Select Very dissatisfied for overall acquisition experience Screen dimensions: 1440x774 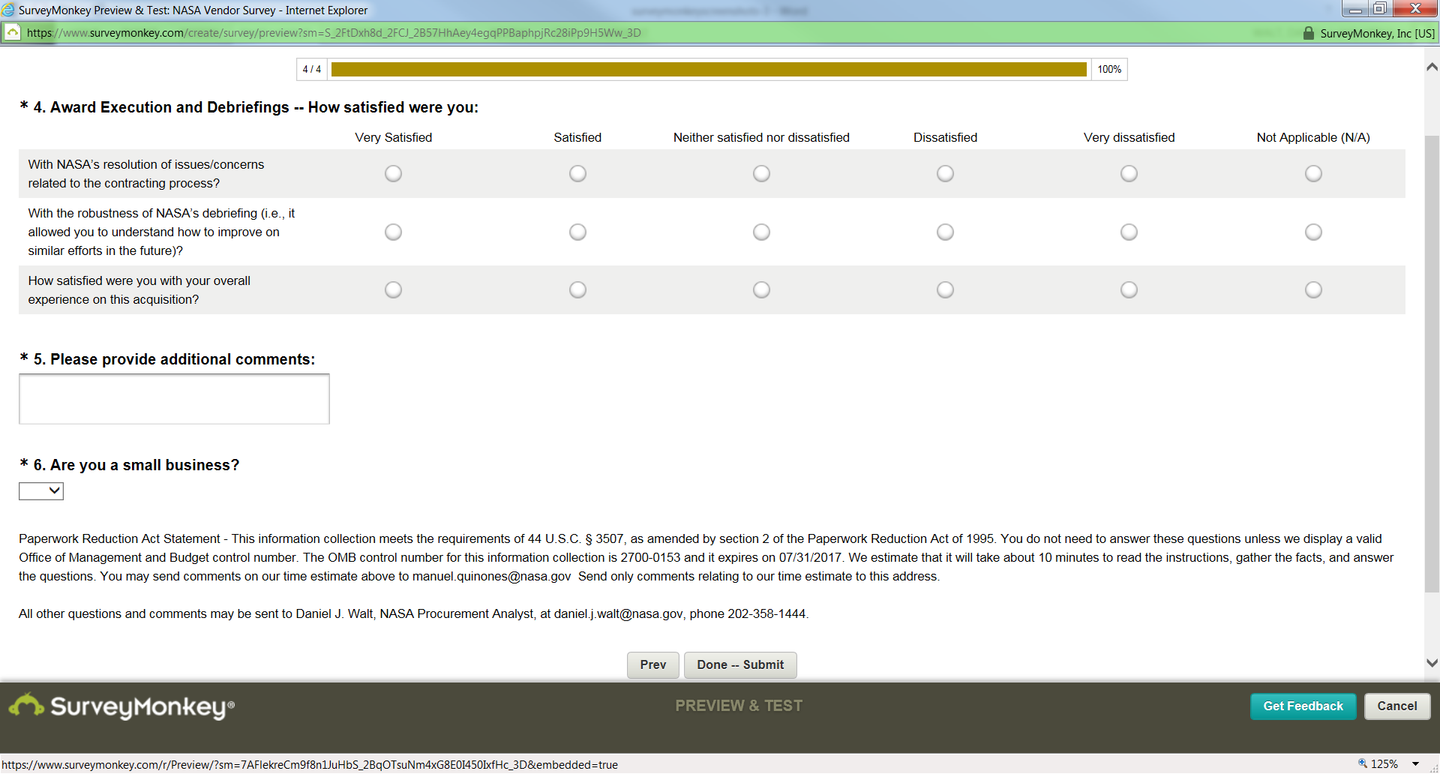pyautogui.click(x=1129, y=289)
